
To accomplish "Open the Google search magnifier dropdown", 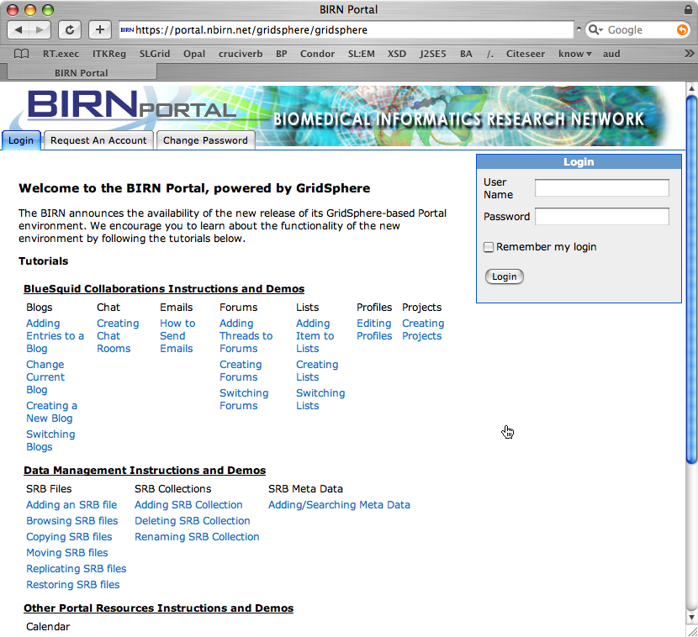I will coord(596,29).
